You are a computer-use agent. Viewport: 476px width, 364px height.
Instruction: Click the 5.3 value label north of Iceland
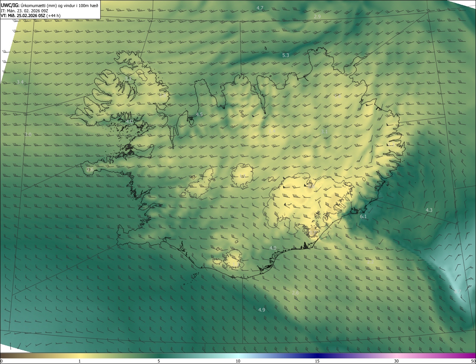click(x=286, y=55)
